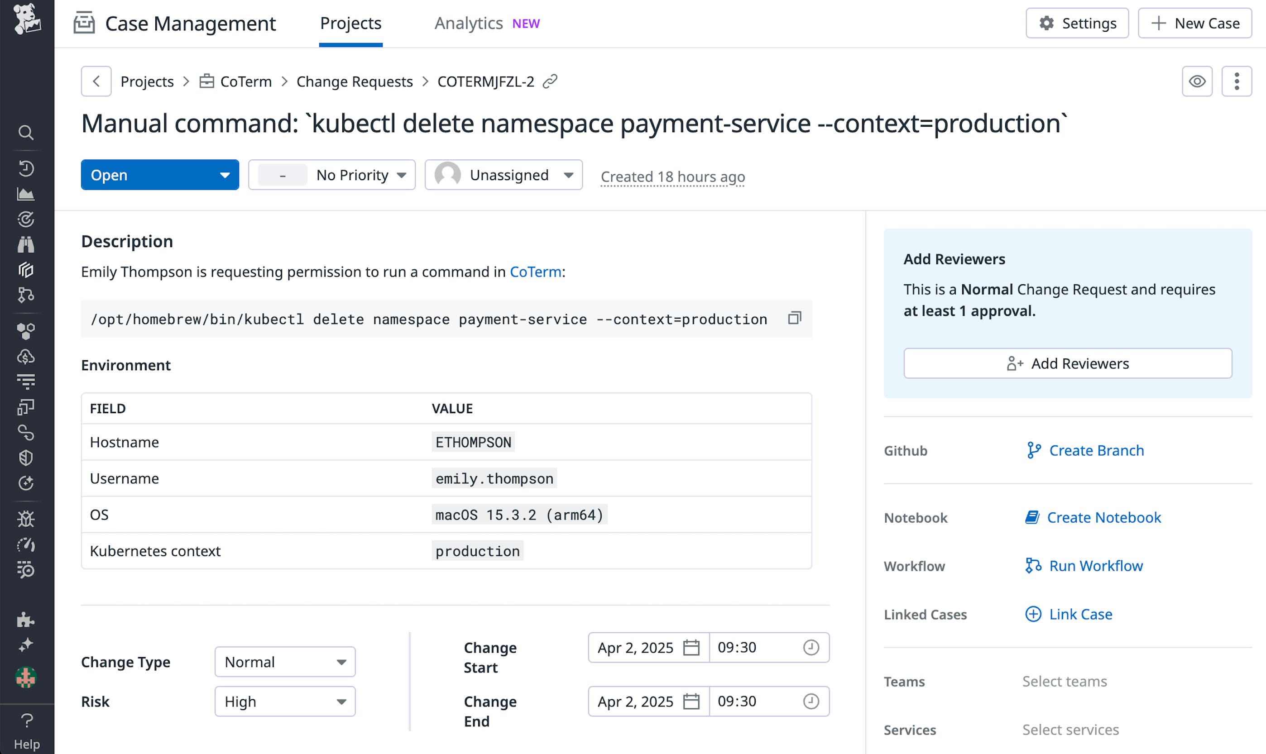The width and height of the screenshot is (1266, 754).
Task: Change the Risk dropdown from High
Action: pyautogui.click(x=285, y=701)
